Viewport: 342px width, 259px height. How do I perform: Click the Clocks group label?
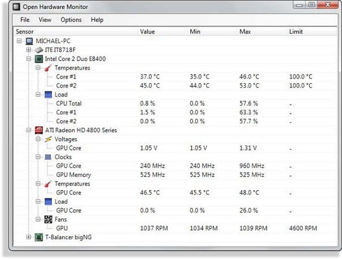click(63, 157)
